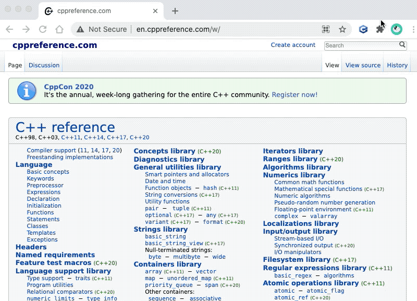Open the History tab
417x301 pixels.
point(397,65)
